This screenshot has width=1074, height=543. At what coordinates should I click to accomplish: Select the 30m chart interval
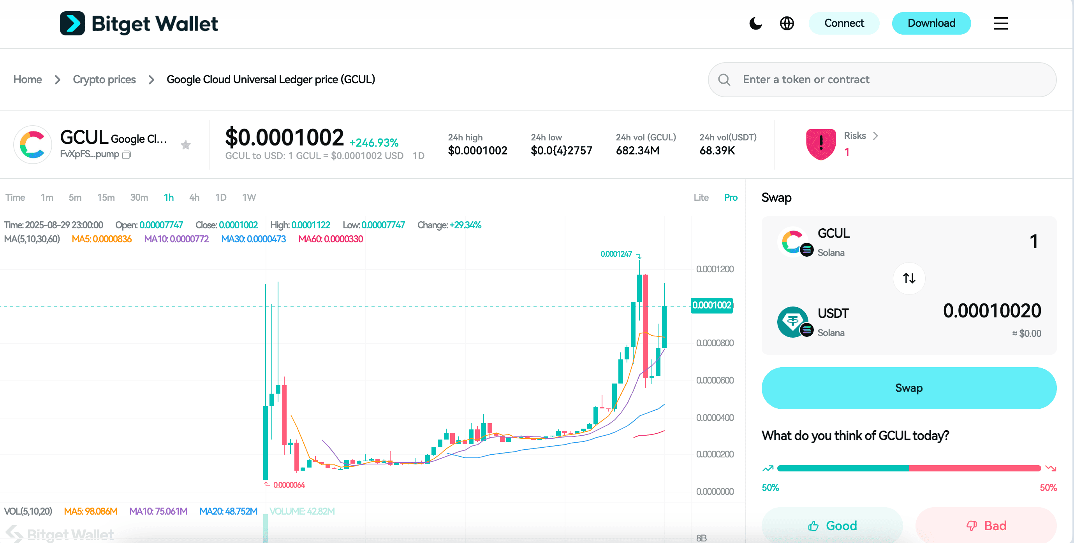coord(139,197)
